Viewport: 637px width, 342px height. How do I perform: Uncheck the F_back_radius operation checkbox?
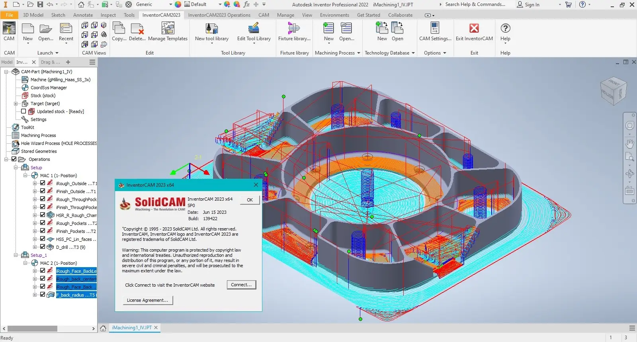coord(43,295)
